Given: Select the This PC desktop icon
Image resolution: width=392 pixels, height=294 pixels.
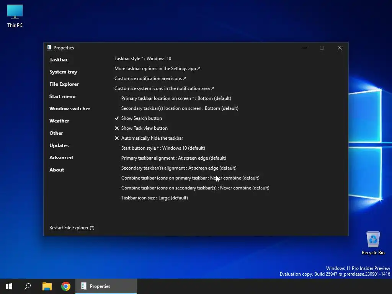Looking at the screenshot, I should point(15,16).
